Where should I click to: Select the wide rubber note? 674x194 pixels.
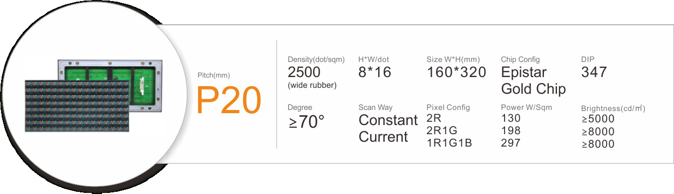pos(312,85)
